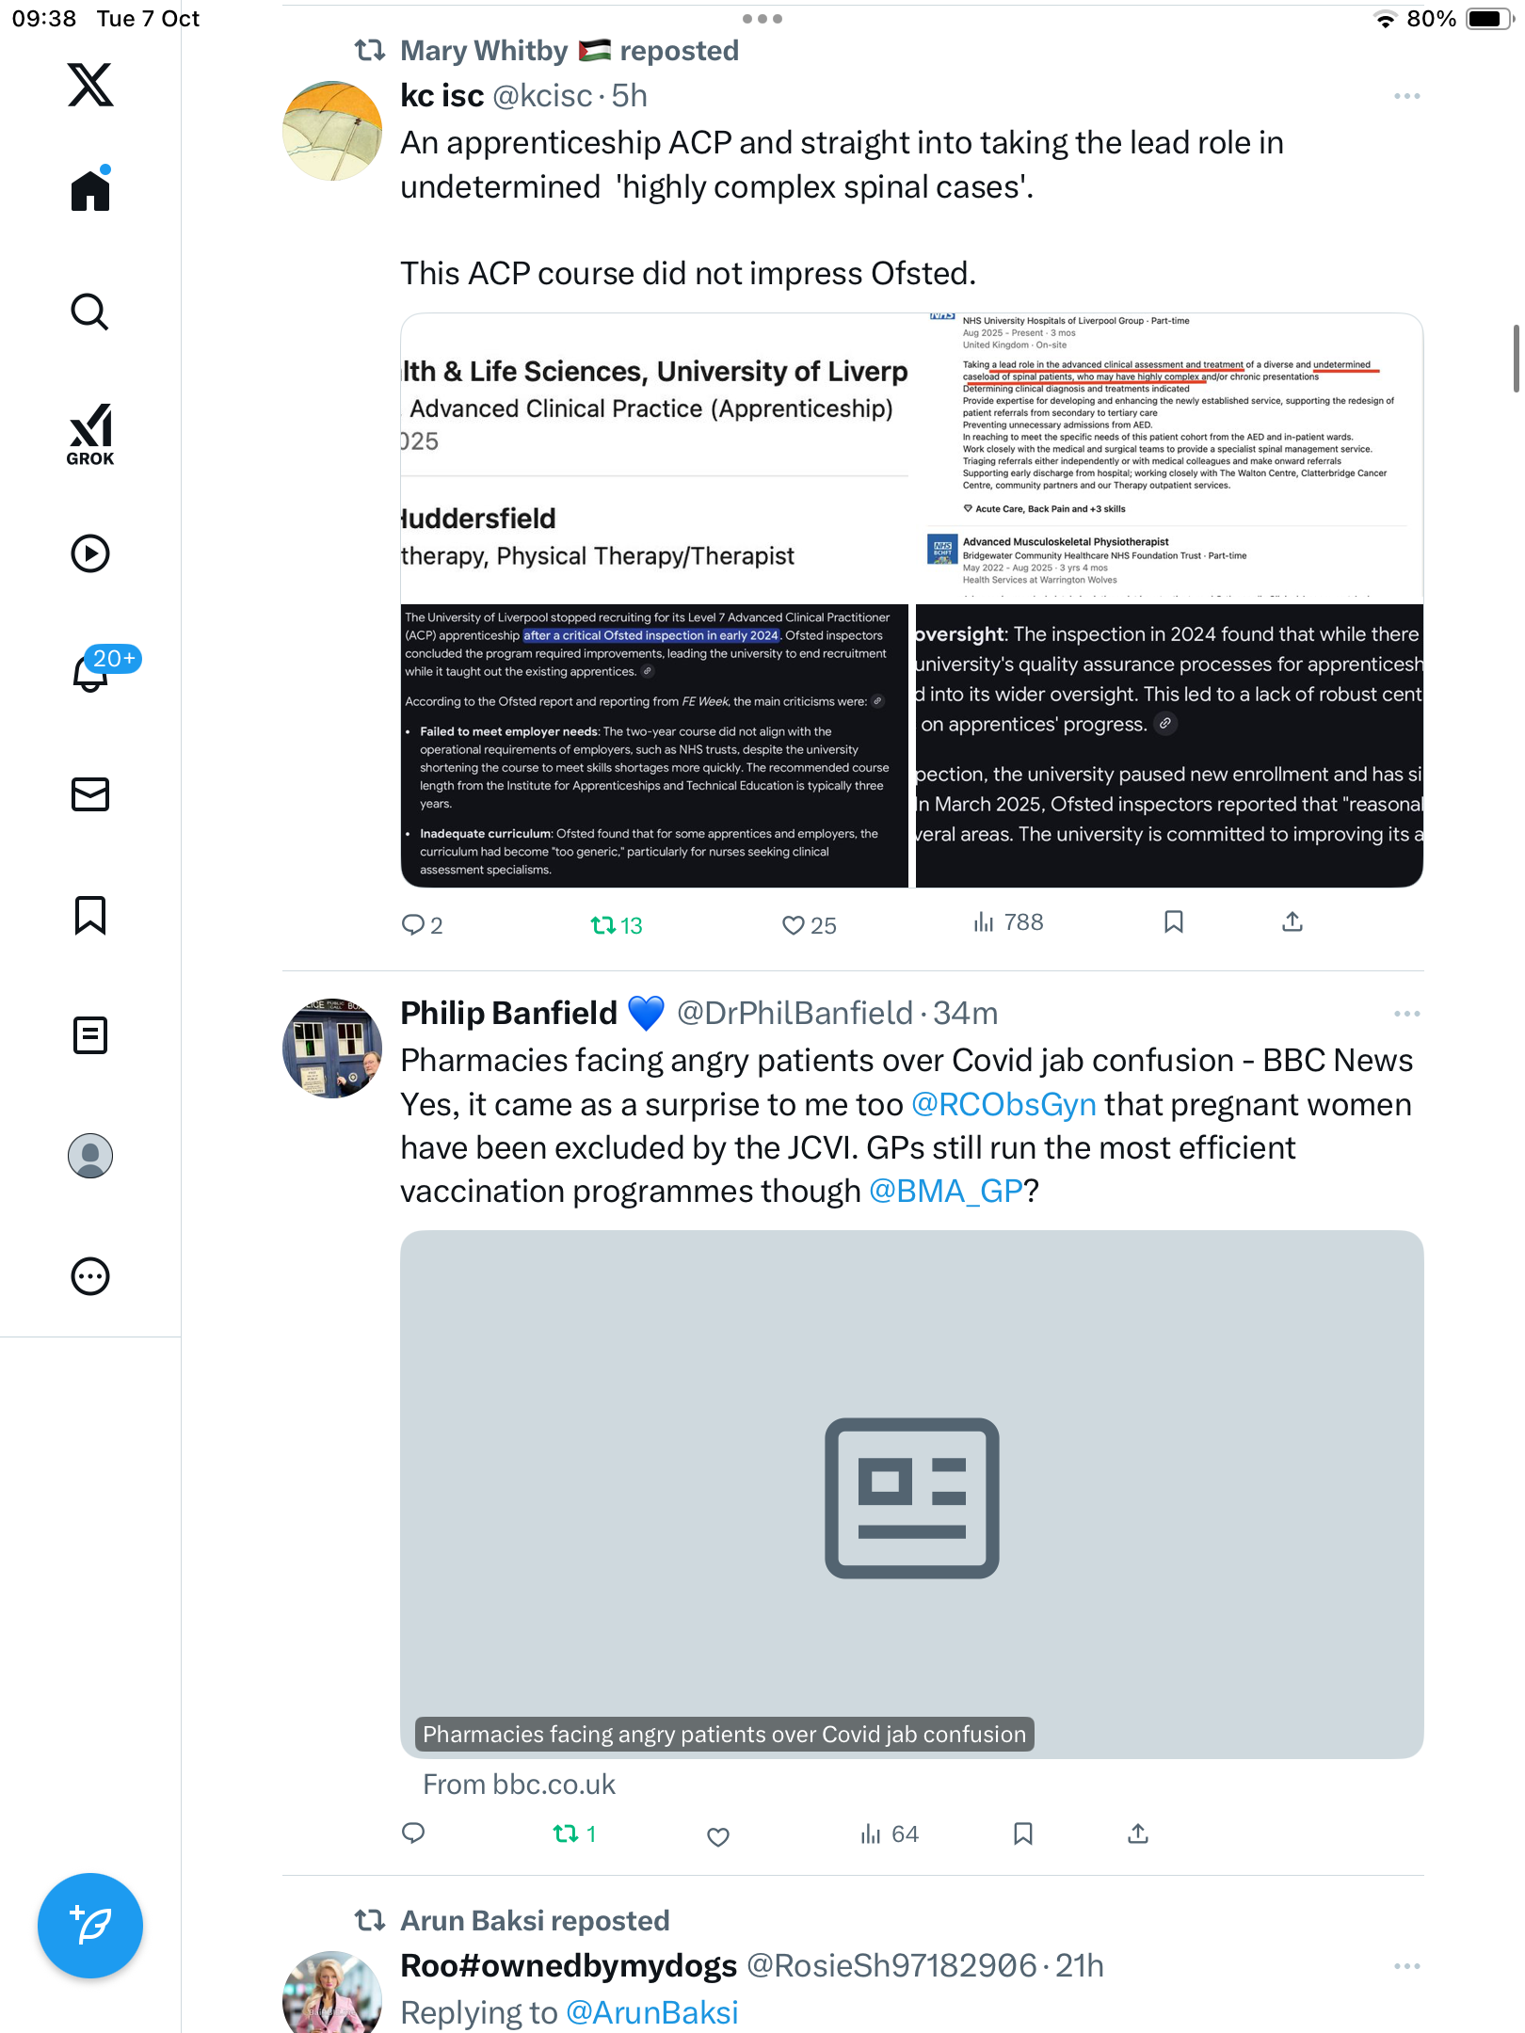This screenshot has height=2033, width=1525.
Task: Open profile avatar in sidebar
Action: (90, 1156)
